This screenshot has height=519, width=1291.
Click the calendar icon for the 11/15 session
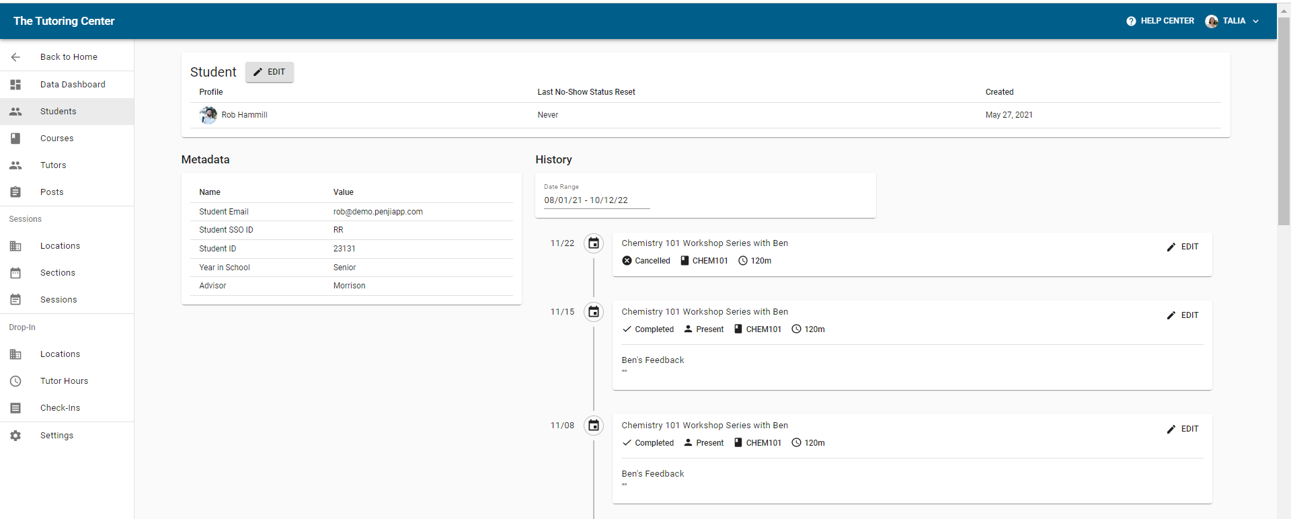(594, 312)
